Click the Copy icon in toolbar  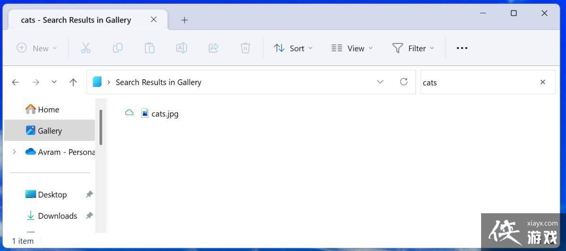tap(117, 48)
